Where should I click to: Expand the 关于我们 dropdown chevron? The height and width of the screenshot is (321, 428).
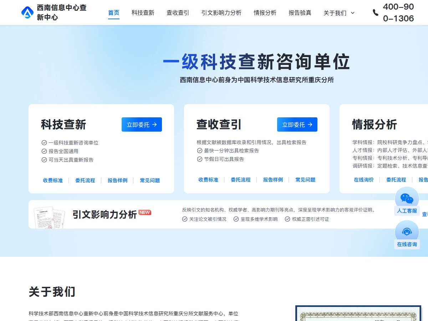pos(353,13)
